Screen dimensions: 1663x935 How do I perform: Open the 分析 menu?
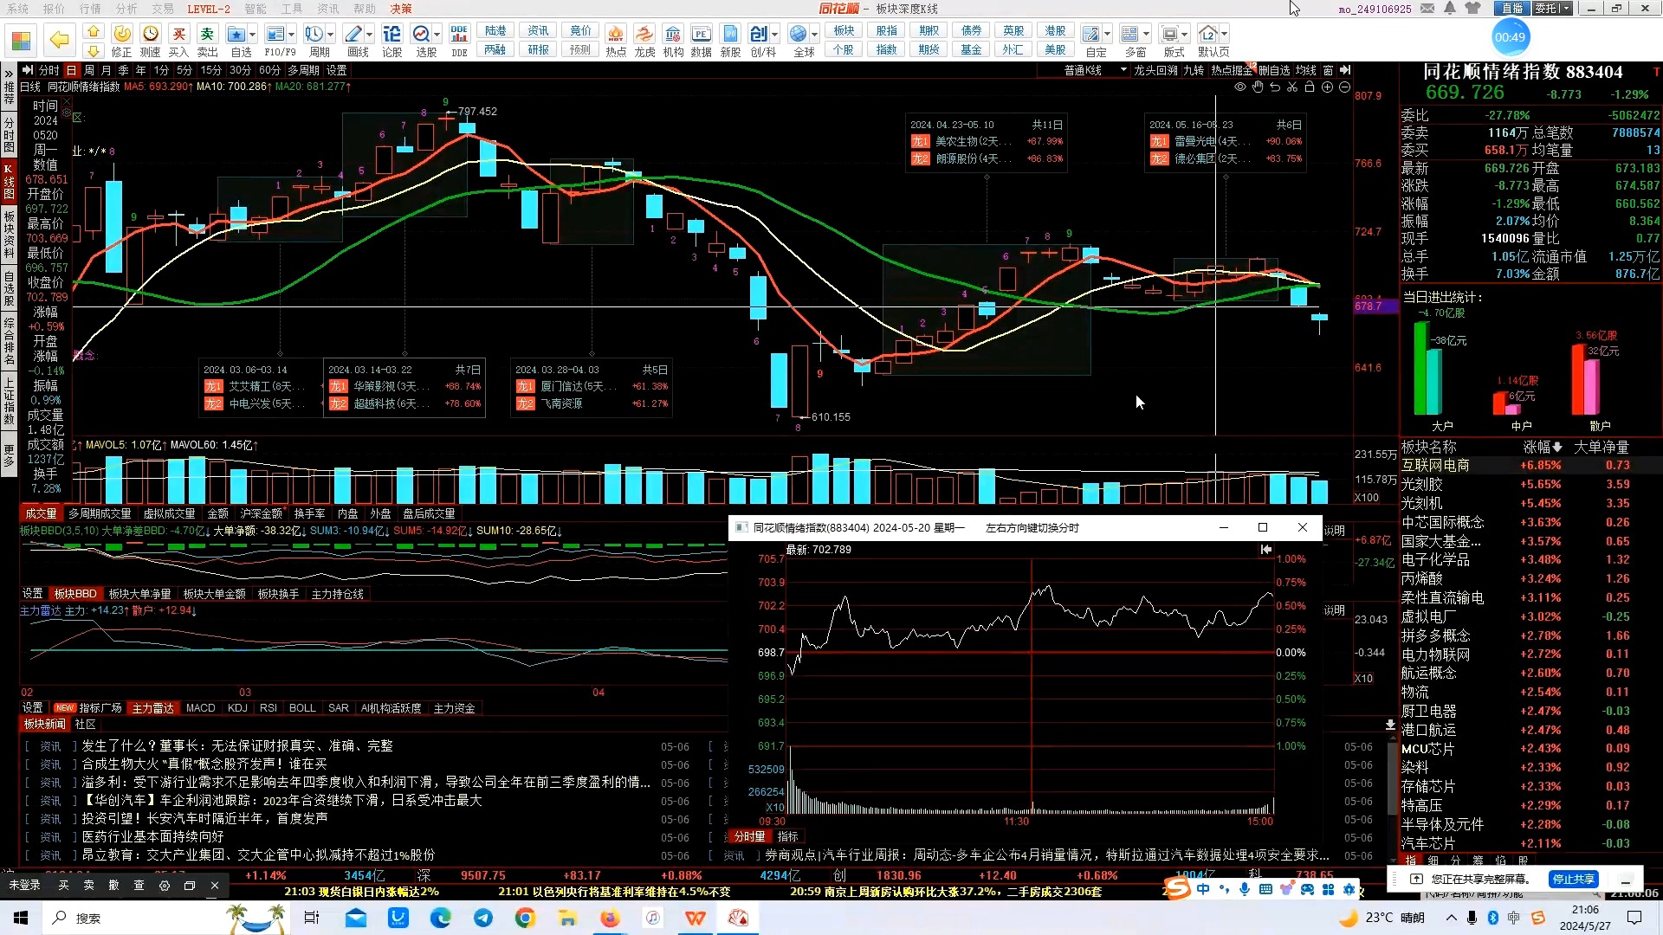pyautogui.click(x=126, y=9)
